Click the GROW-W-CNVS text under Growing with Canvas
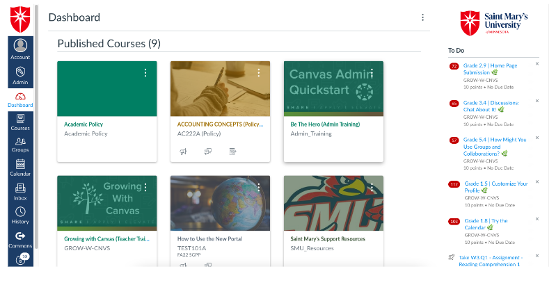This screenshot has height=285, width=556. pyautogui.click(x=87, y=248)
